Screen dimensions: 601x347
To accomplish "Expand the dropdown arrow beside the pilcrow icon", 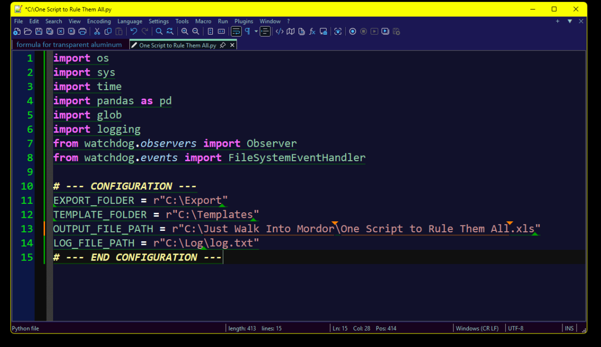I will tap(256, 32).
